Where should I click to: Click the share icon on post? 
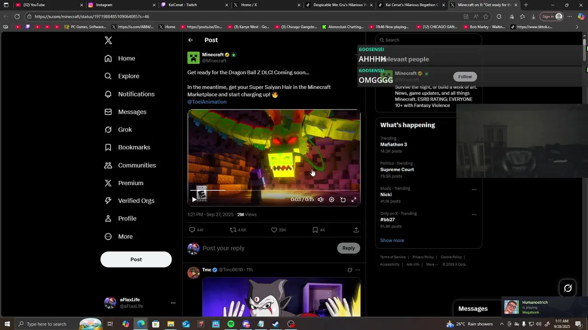coord(356,230)
